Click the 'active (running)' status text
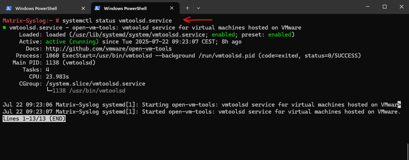The width and height of the screenshot is (409, 160). [72, 41]
